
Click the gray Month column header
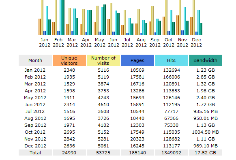click(35, 60)
